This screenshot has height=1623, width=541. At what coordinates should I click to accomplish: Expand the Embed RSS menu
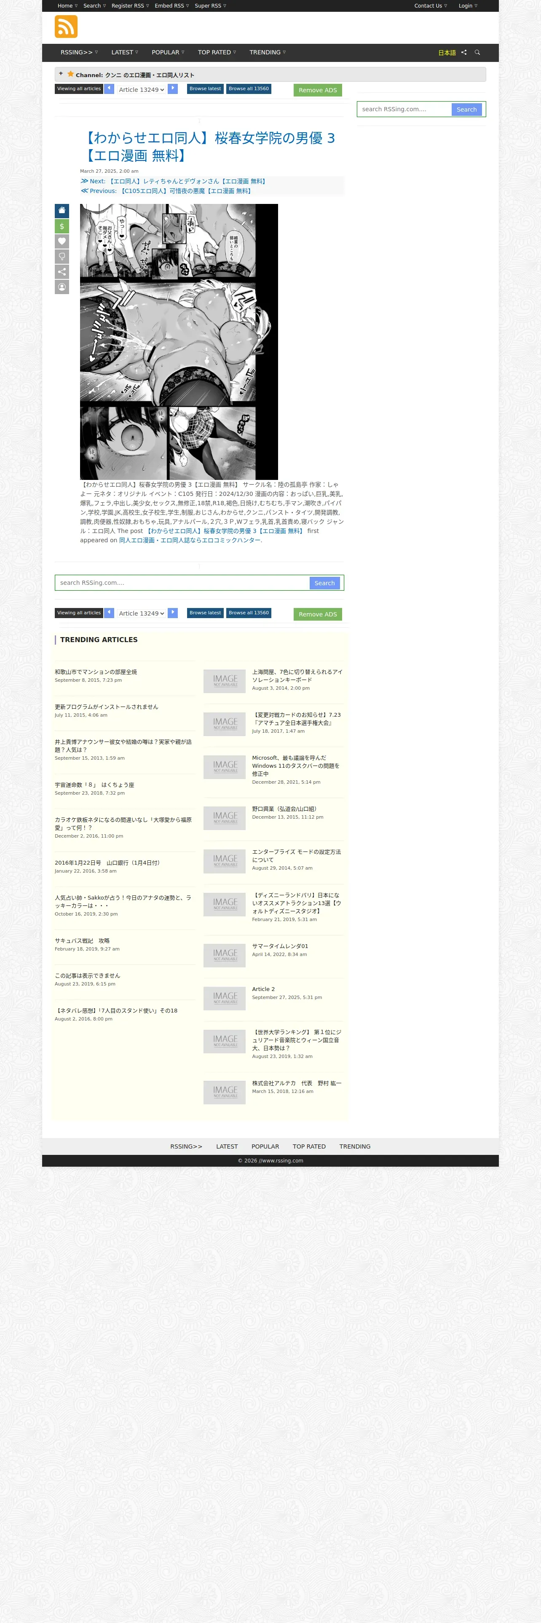click(172, 5)
